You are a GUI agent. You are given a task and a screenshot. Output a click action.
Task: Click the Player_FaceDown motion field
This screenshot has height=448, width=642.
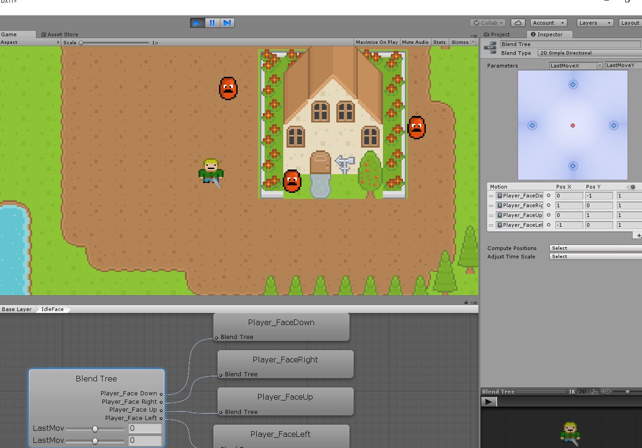(519, 196)
